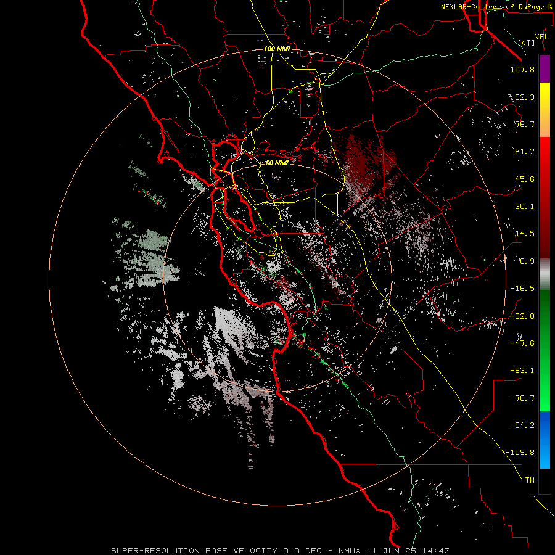555x555 pixels.
Task: Click the 50 NMI range ring label
Action: point(277,163)
